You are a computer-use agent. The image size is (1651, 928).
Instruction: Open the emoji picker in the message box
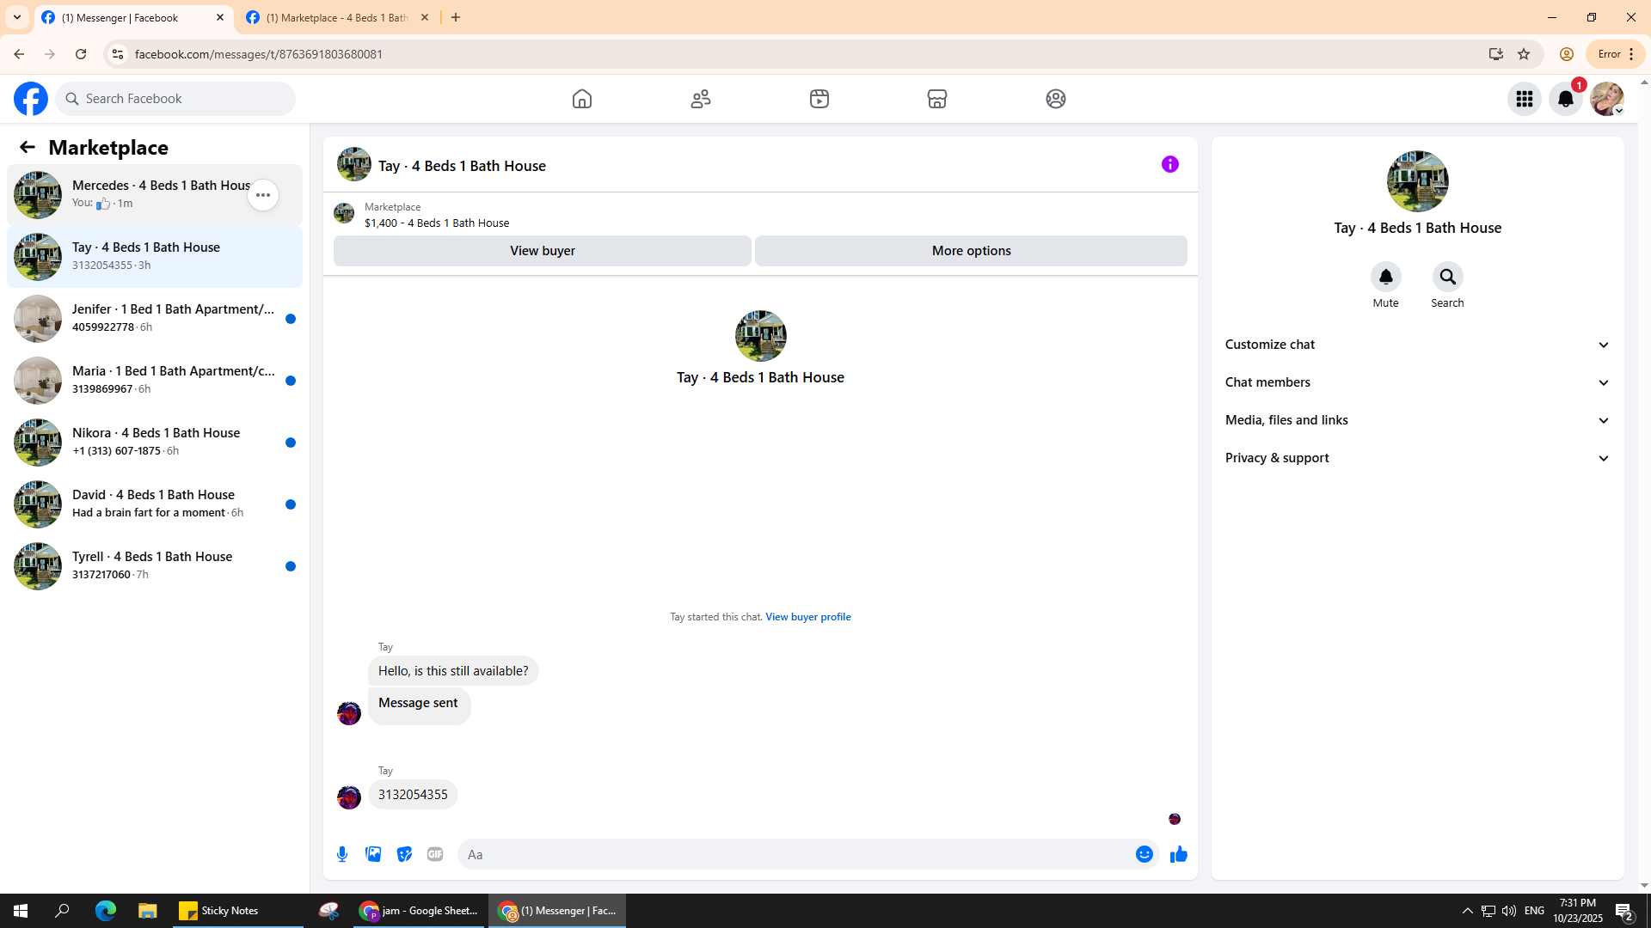point(1144,854)
